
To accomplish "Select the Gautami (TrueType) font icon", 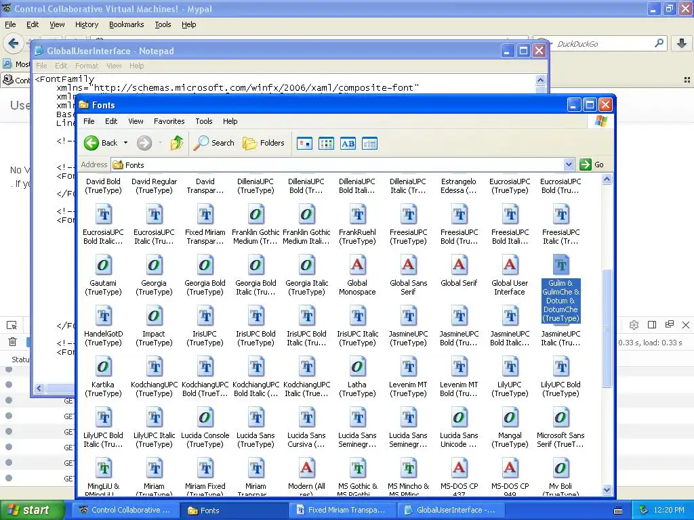I will click(x=103, y=265).
